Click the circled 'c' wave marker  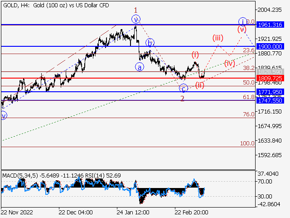(x=183, y=88)
